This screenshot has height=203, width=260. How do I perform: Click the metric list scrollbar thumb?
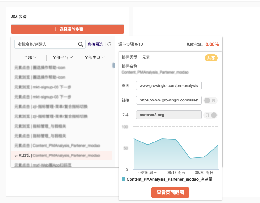113,65
